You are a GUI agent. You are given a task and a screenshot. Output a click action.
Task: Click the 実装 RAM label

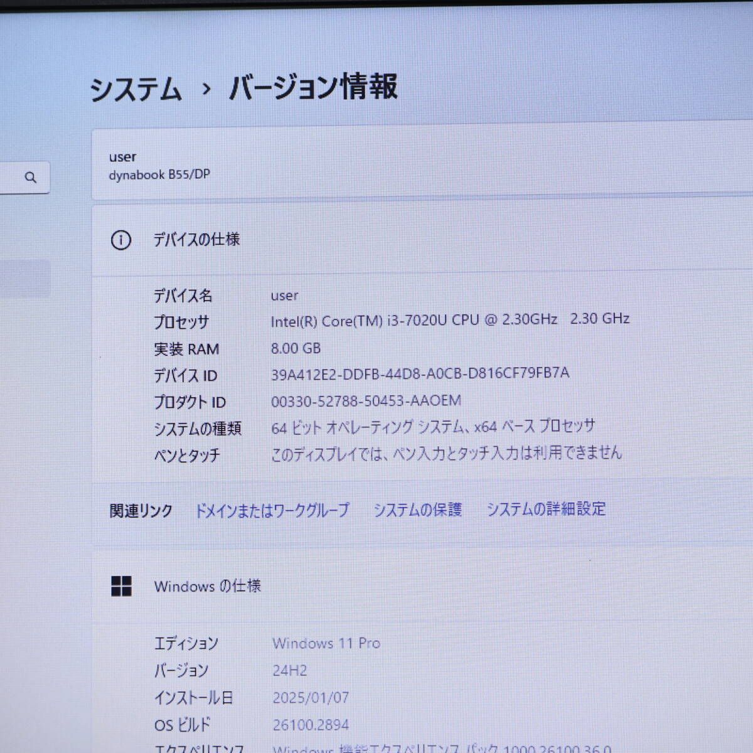click(186, 349)
